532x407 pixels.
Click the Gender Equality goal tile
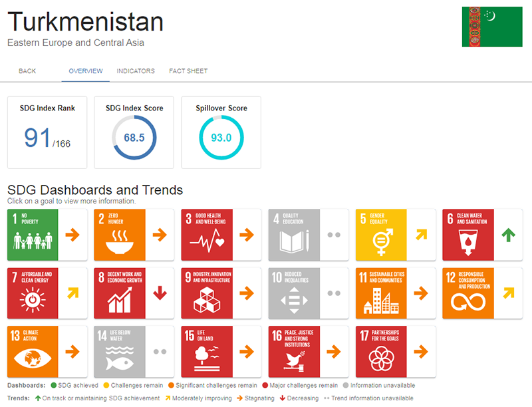[x=381, y=235]
